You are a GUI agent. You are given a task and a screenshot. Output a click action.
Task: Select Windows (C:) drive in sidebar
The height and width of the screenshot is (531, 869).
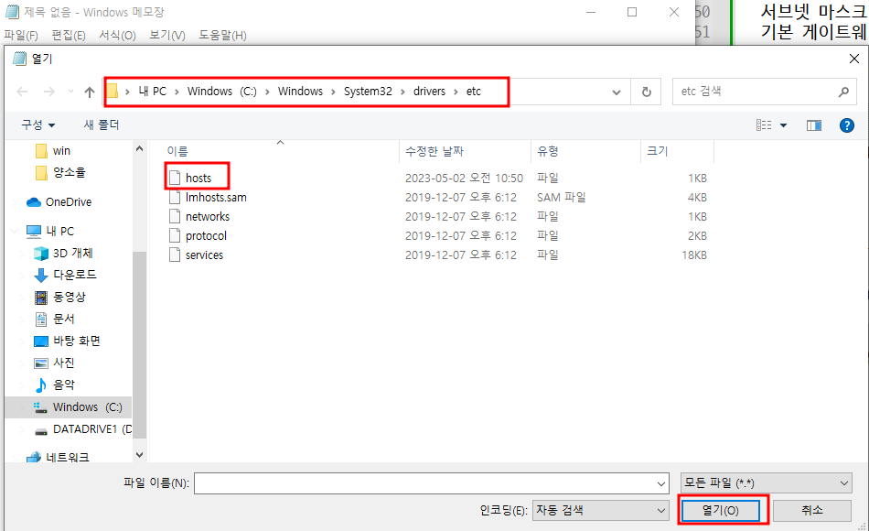tap(87, 407)
